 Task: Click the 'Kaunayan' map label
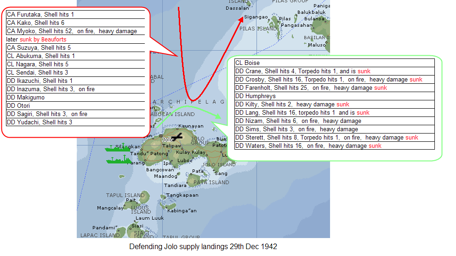[x=191, y=126]
